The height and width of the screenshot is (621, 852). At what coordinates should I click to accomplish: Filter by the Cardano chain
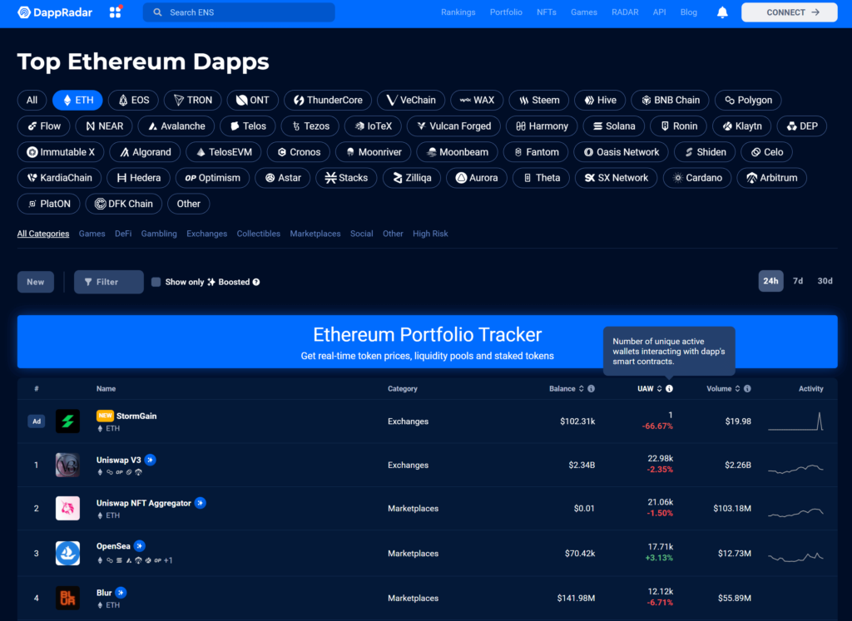(x=697, y=178)
